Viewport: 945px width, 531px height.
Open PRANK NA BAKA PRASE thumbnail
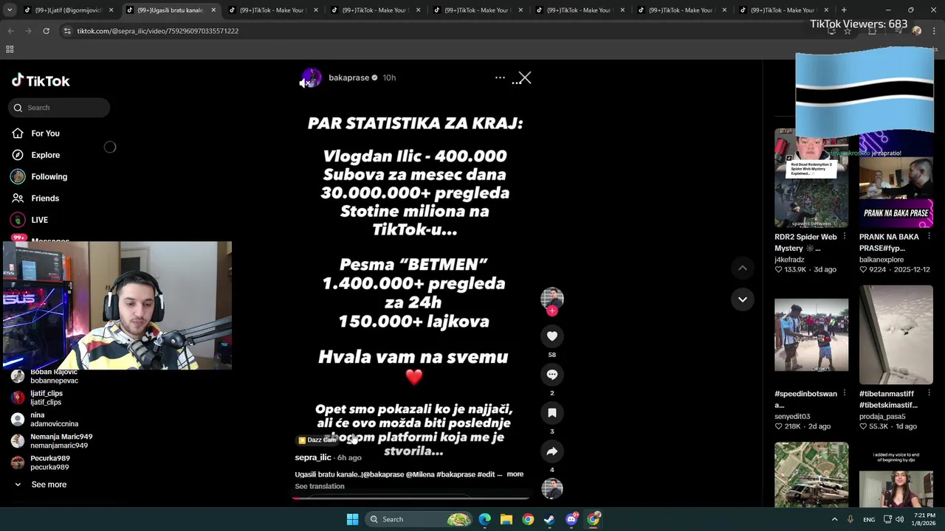896,178
